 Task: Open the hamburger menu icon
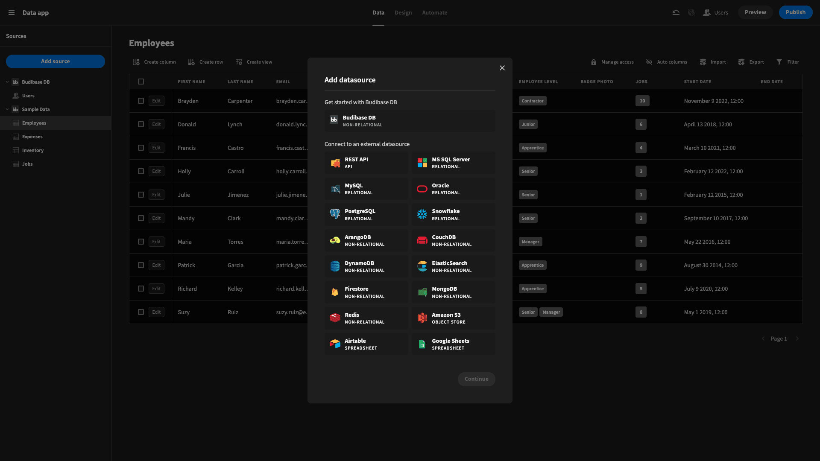[x=12, y=12]
